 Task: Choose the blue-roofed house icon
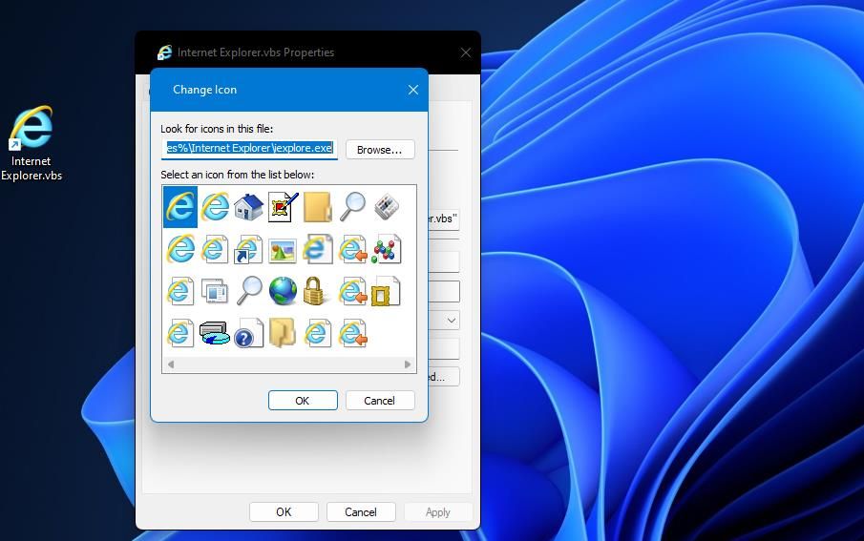pyautogui.click(x=248, y=207)
